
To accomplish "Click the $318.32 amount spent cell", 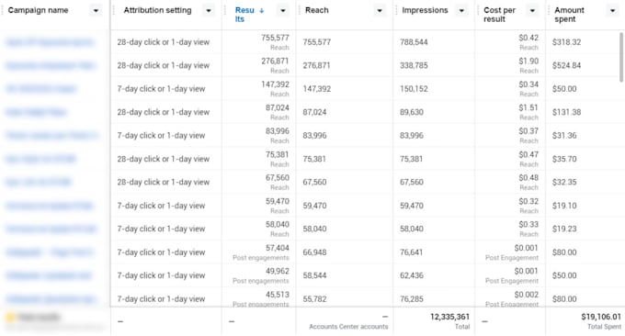I will (x=566, y=42).
